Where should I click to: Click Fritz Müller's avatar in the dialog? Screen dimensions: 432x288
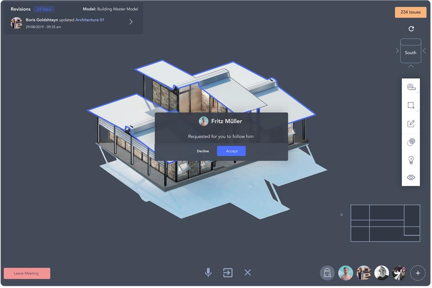(203, 121)
